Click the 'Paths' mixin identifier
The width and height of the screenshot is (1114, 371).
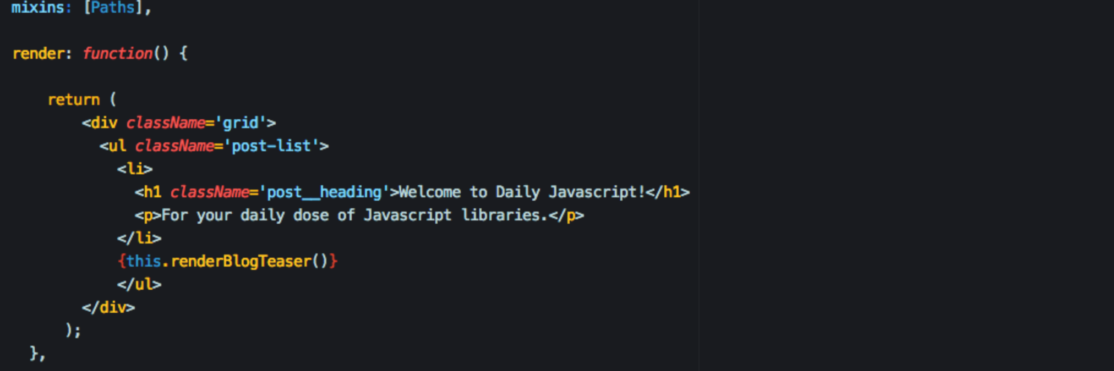[x=113, y=7]
